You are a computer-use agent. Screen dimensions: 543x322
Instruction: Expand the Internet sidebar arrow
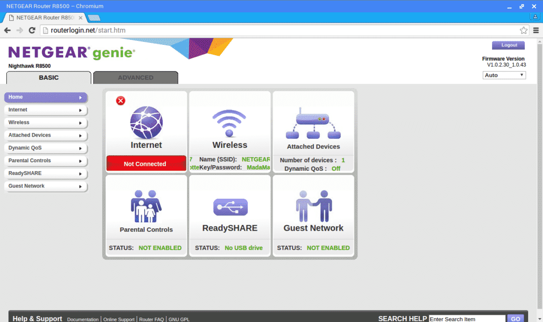click(x=80, y=110)
